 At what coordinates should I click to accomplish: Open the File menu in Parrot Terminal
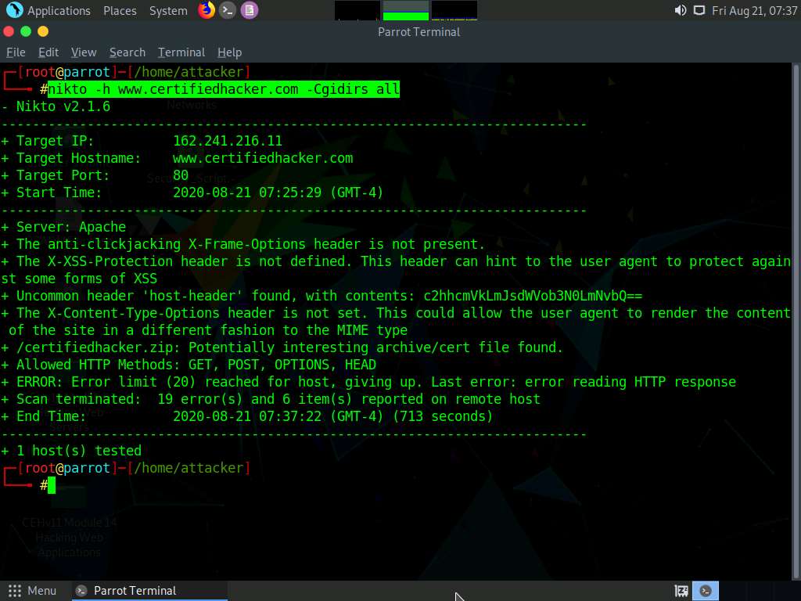coord(16,52)
